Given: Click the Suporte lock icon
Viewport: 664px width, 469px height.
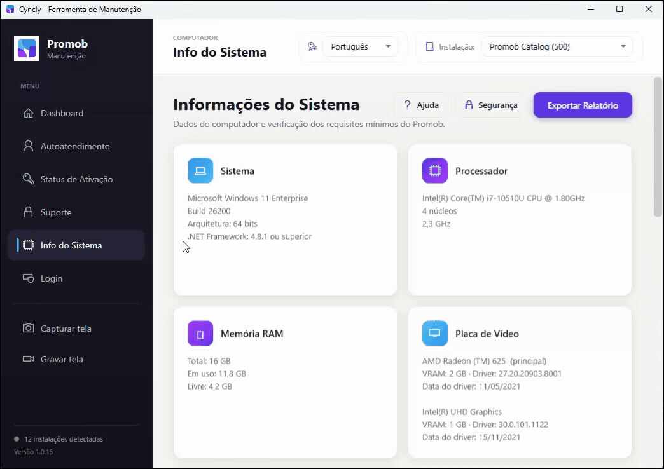Looking at the screenshot, I should tap(29, 212).
